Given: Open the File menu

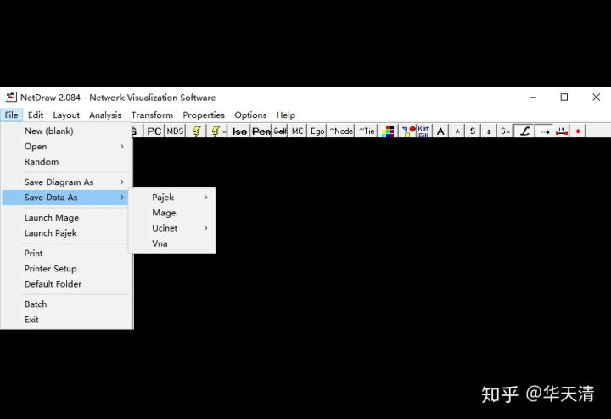Looking at the screenshot, I should [x=11, y=115].
